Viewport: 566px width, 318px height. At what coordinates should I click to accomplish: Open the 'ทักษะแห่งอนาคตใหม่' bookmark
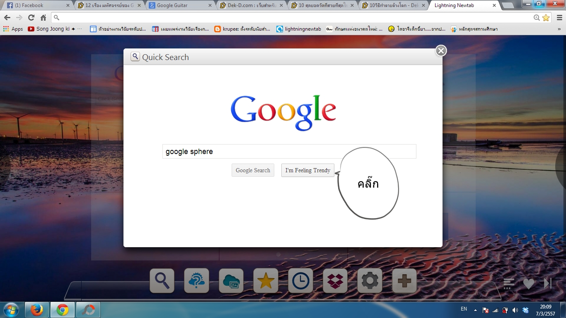[354, 29]
